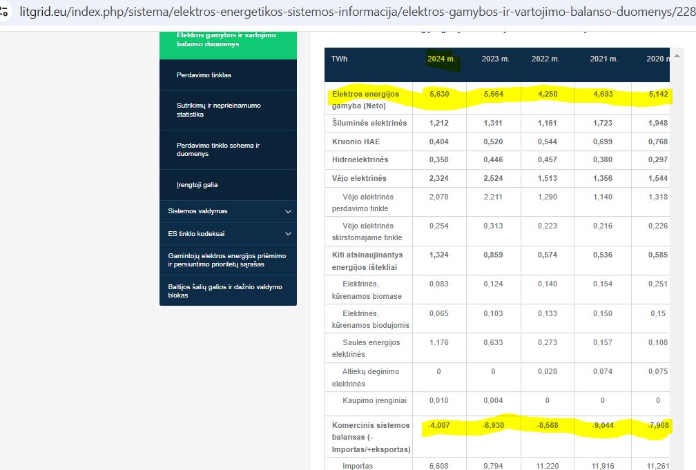Click value 1,212 for Šiluminės elektrinės
The height and width of the screenshot is (470, 696).
coord(438,123)
